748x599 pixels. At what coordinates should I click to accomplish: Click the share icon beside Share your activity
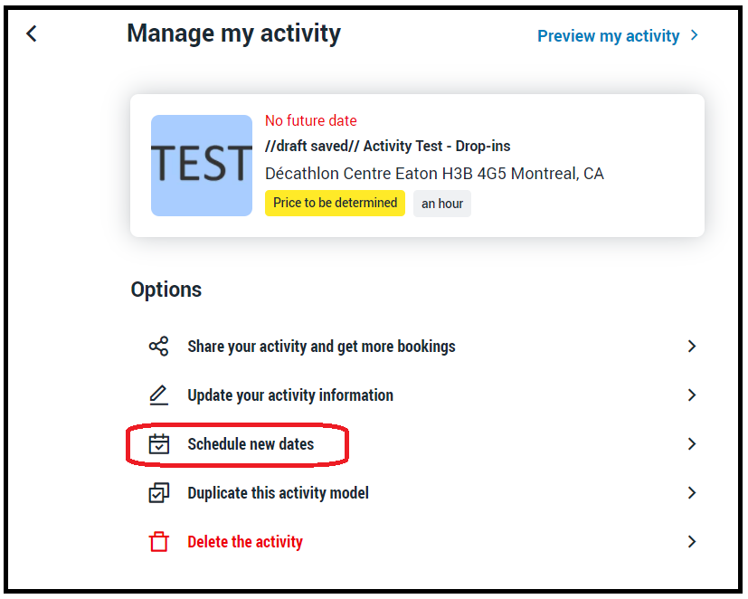coord(158,347)
